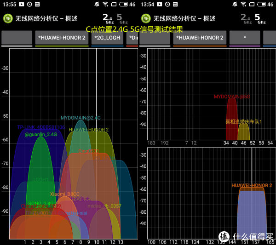Tap the ChinaMobile_0899 network label
276x245 pixels.
[41, 206]
